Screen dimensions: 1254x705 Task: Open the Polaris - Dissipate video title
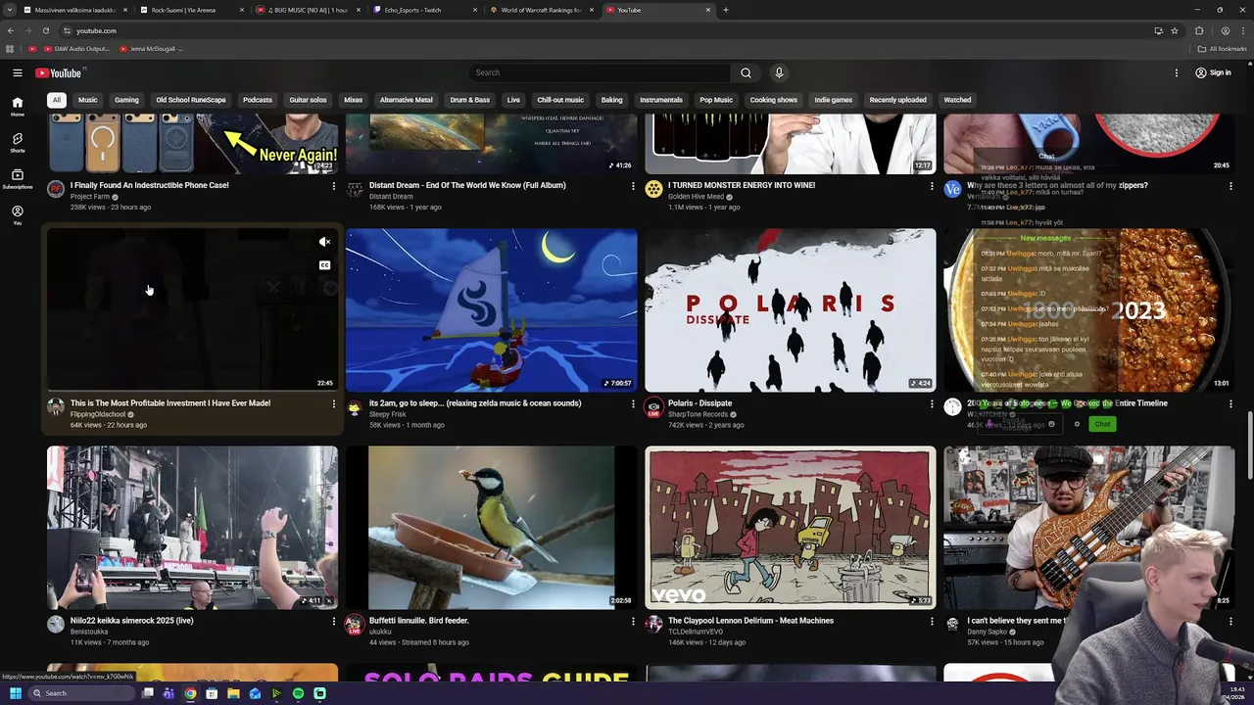click(x=699, y=403)
